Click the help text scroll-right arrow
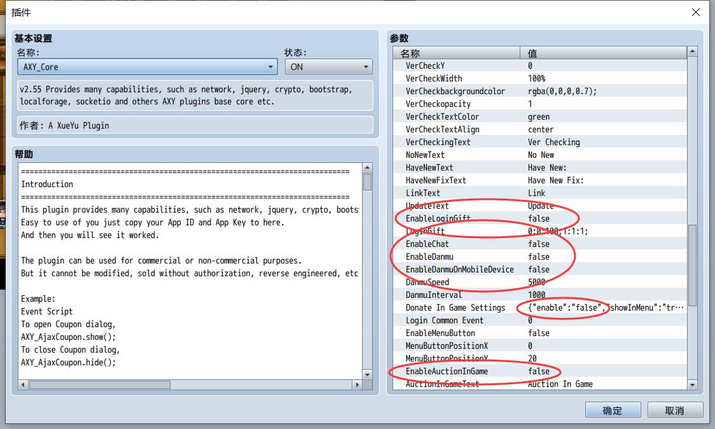The width and height of the screenshot is (715, 429). point(357,384)
